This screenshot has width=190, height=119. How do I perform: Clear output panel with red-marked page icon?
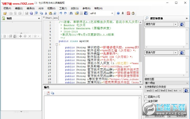48,93
